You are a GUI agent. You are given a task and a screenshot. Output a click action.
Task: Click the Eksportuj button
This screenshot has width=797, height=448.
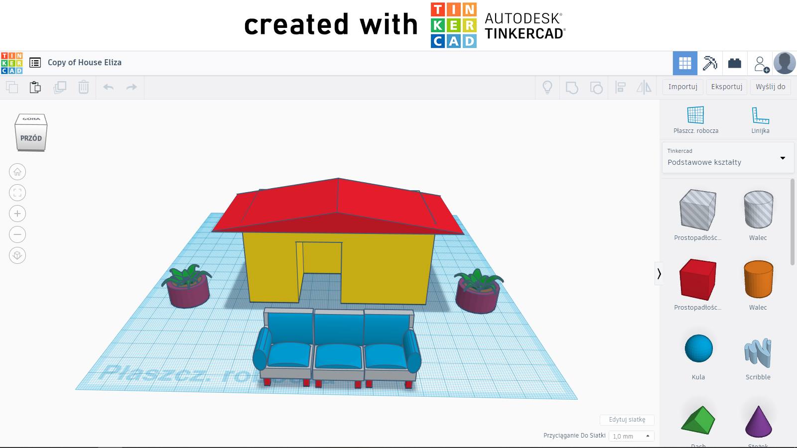727,87
